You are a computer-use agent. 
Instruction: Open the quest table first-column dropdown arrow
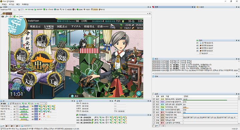coord(154,97)
